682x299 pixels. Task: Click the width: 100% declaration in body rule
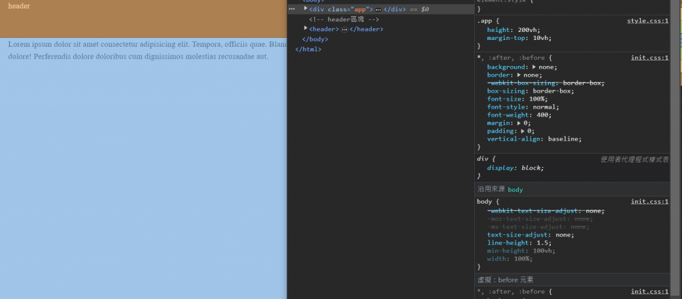click(x=510, y=259)
